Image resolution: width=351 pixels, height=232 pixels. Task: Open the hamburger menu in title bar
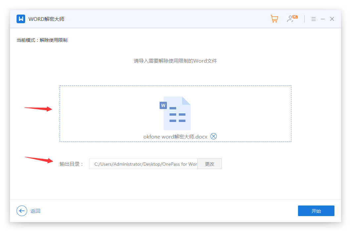point(314,19)
